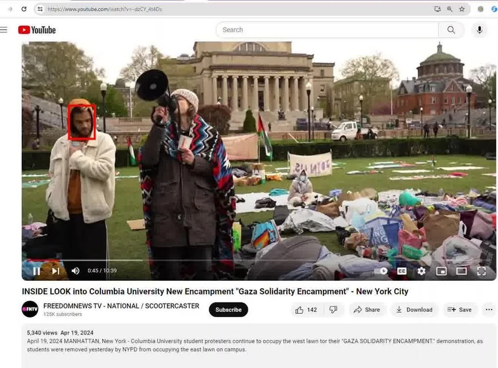Viewport: 498px width, 368px height.
Task: Skip to the next video
Action: click(x=55, y=271)
